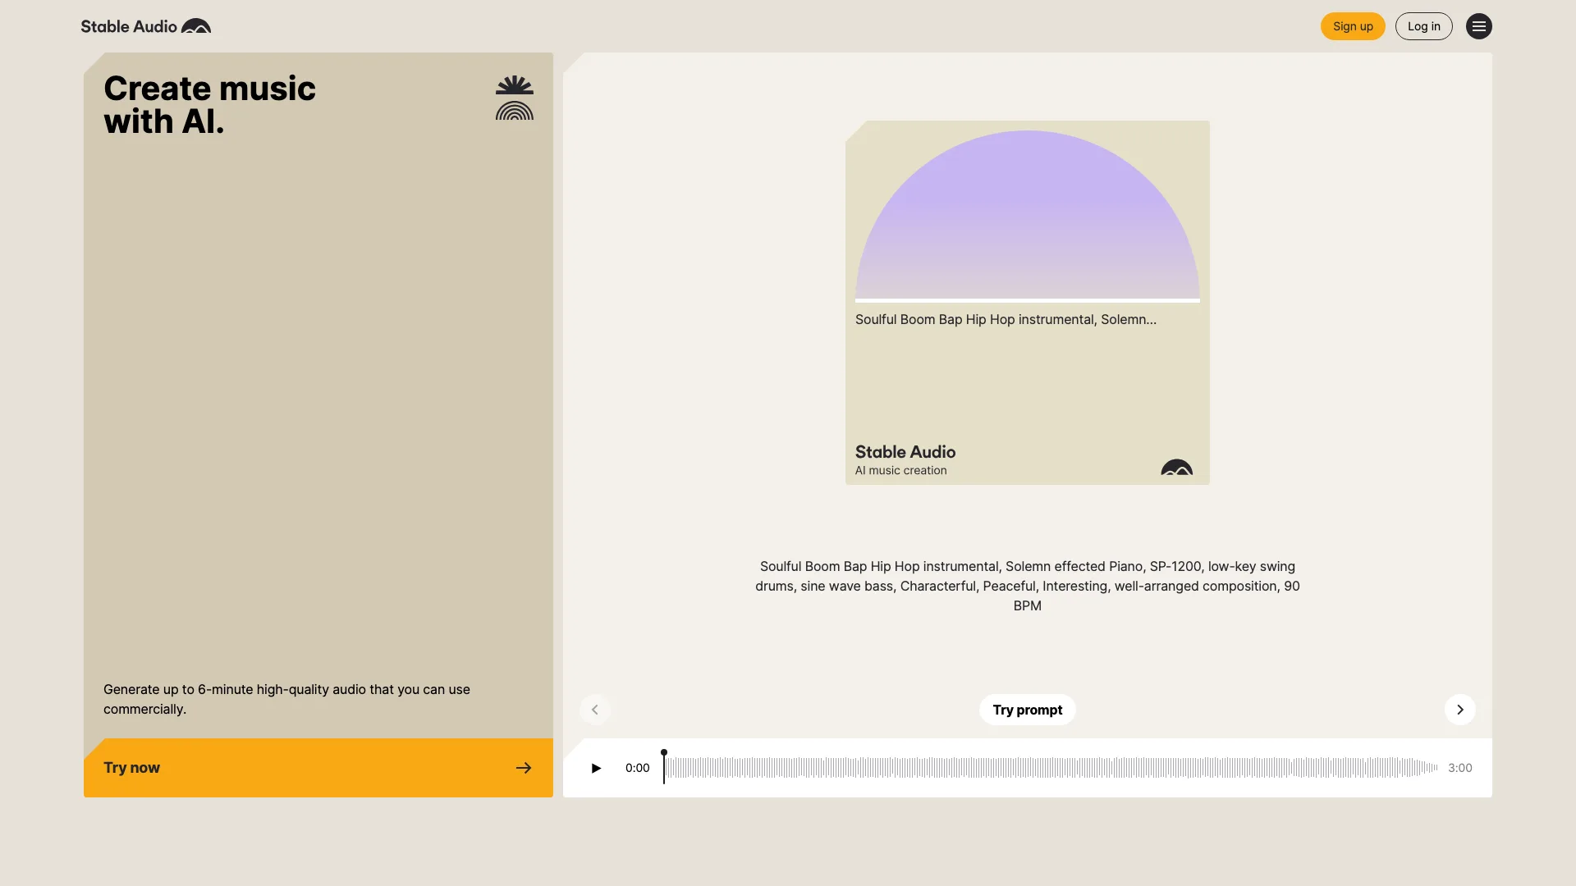Click the purple semicircle album artwork
This screenshot has width=1576, height=886.
[x=1027, y=216]
